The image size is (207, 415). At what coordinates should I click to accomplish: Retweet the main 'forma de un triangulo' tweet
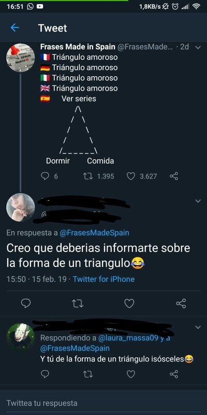pos(78,303)
